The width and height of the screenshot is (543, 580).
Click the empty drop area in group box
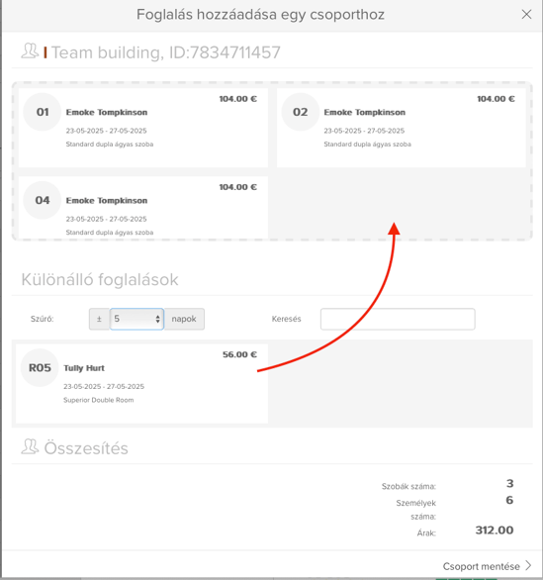pos(402,204)
